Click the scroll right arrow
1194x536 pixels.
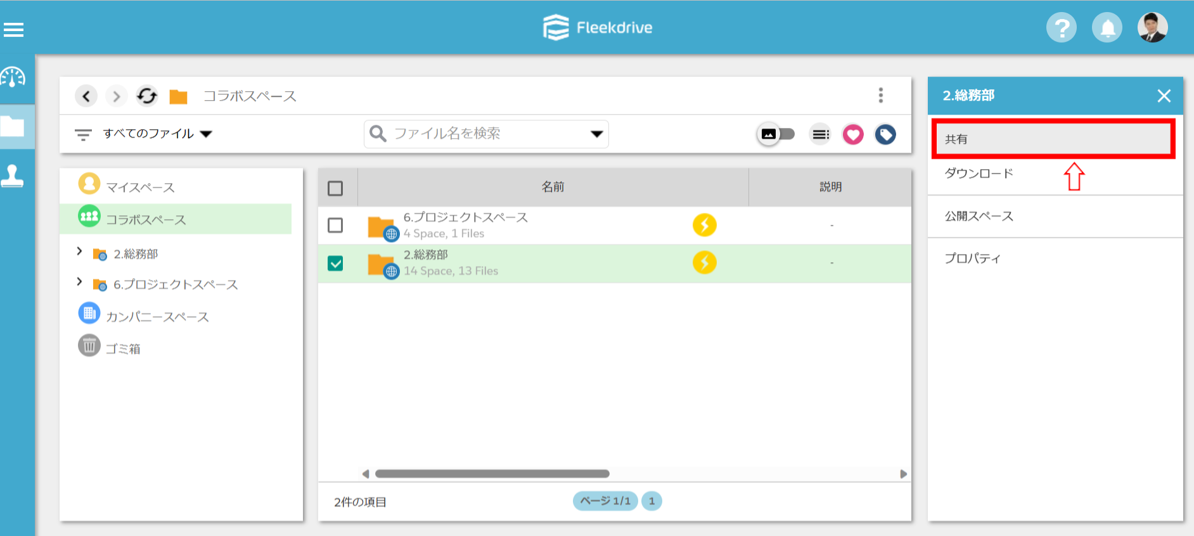[903, 474]
